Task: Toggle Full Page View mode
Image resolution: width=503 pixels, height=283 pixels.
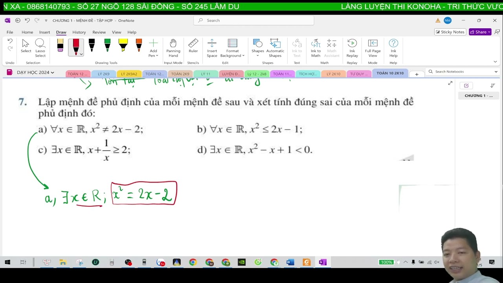Action: click(x=373, y=48)
